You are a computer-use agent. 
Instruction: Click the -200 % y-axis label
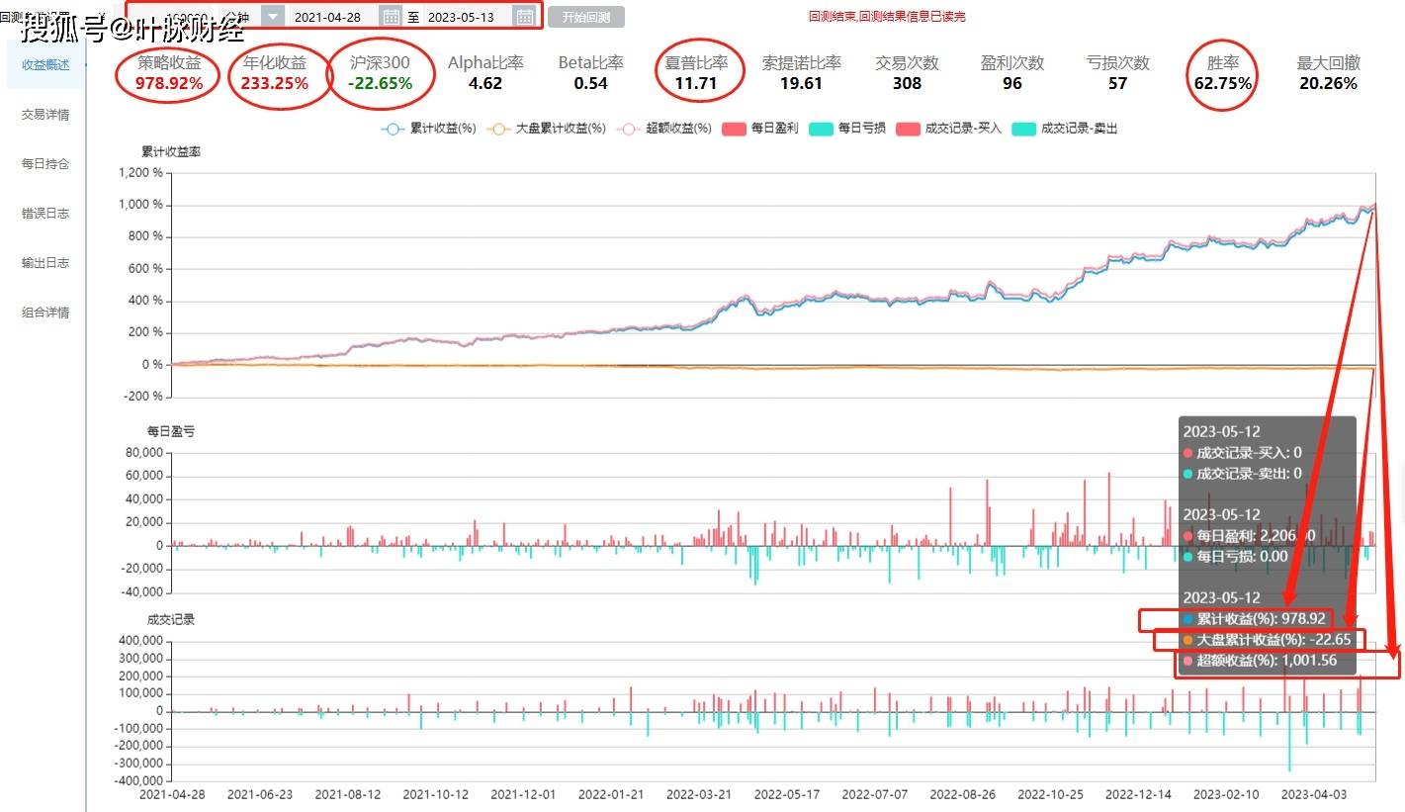pyautogui.click(x=143, y=397)
